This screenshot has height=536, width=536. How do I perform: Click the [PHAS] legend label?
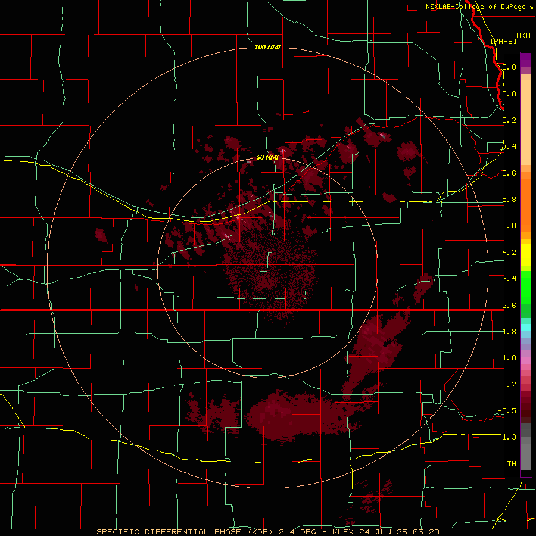[x=503, y=41]
